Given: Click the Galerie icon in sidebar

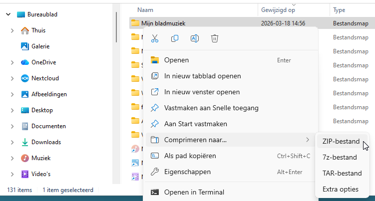Looking at the screenshot, I should pyautogui.click(x=25, y=46).
